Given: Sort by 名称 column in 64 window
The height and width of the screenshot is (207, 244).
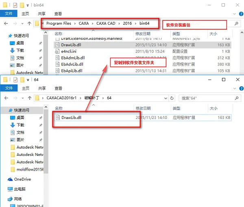Looking at the screenshot, I should (59, 108).
